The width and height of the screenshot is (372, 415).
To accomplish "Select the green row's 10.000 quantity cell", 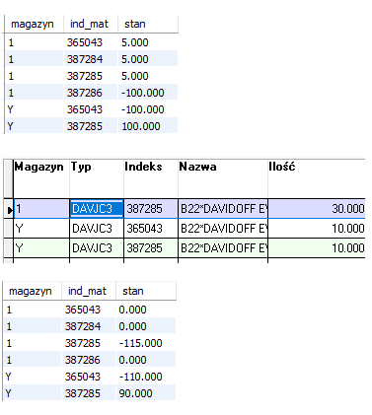I will [x=317, y=248].
